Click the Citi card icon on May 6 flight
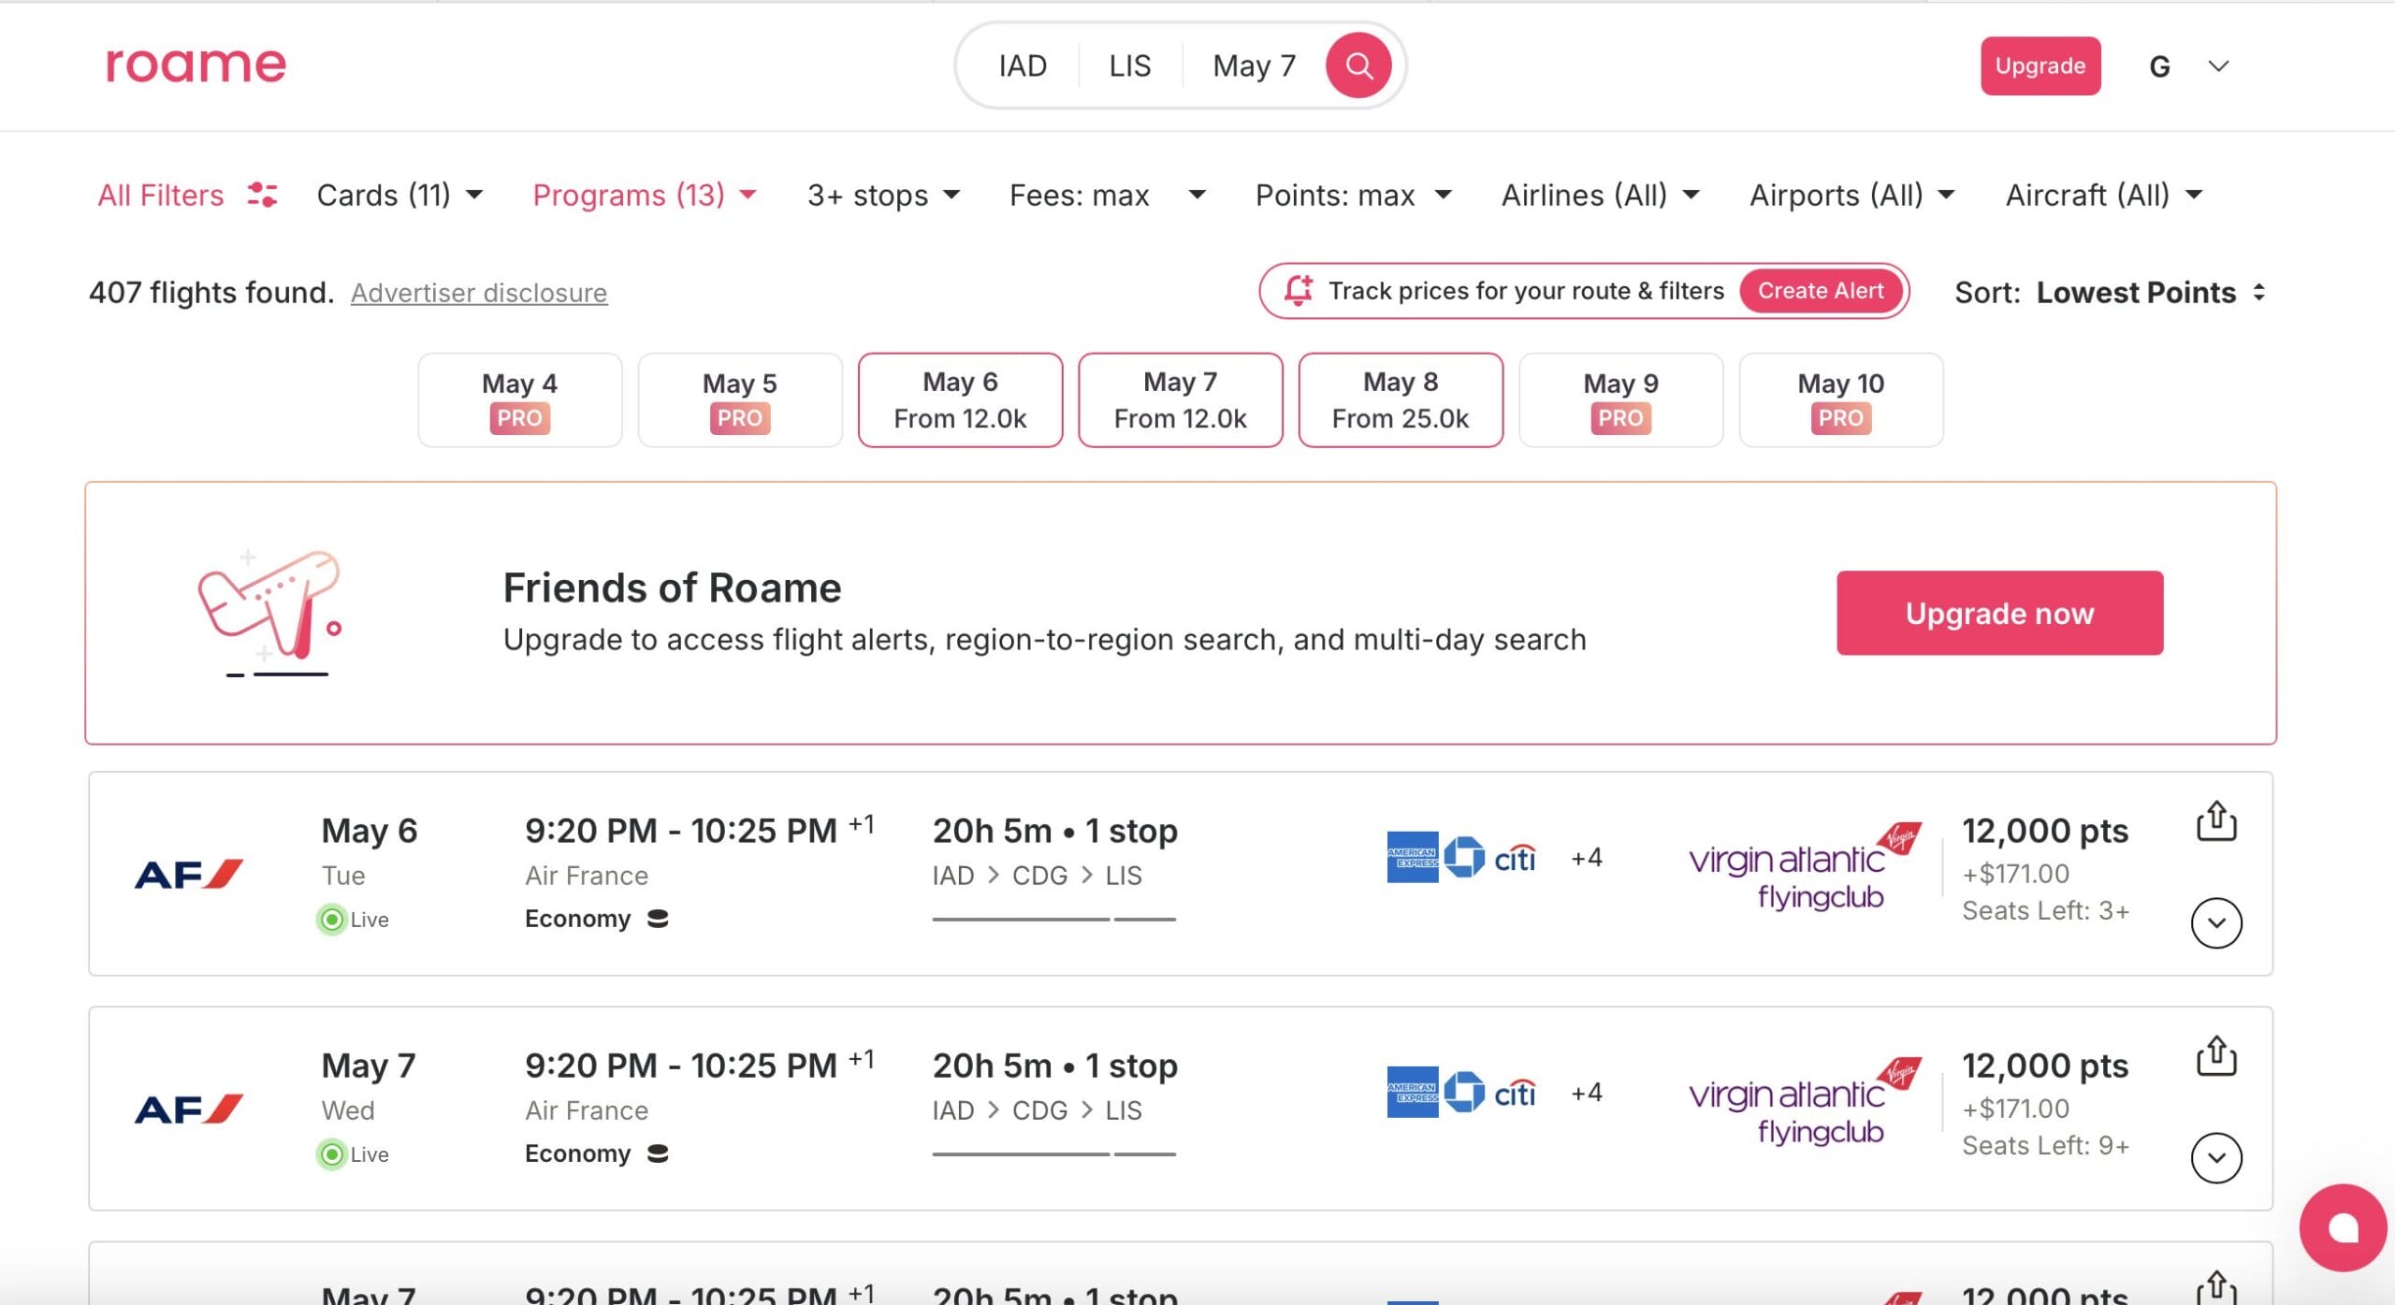This screenshot has height=1305, width=2395. [x=1515, y=858]
